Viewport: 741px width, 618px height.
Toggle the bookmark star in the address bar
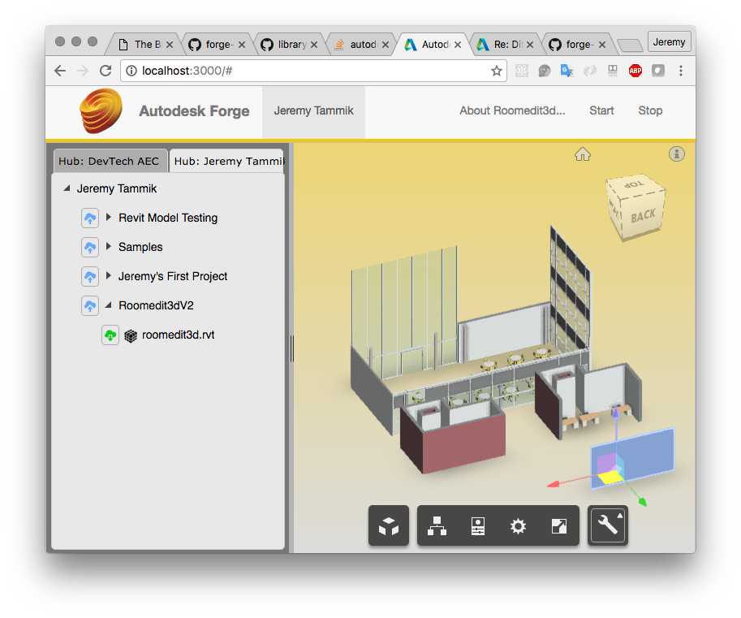tap(496, 71)
